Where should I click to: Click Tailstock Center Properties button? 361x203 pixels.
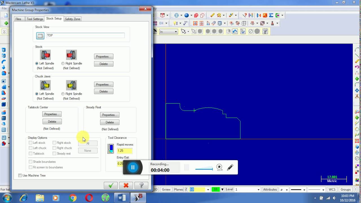(52, 114)
